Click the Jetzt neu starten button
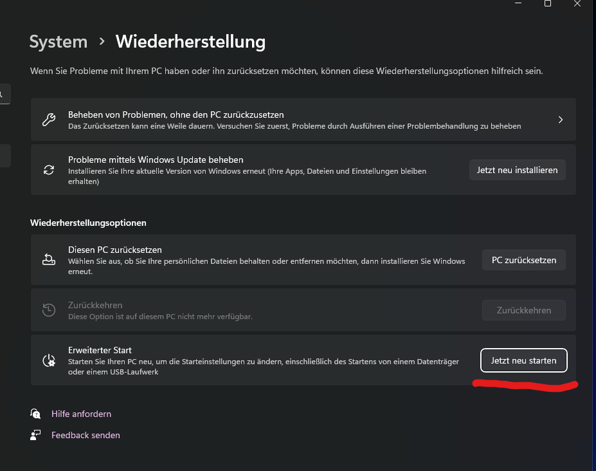Screen dimensions: 596x471 coord(524,360)
